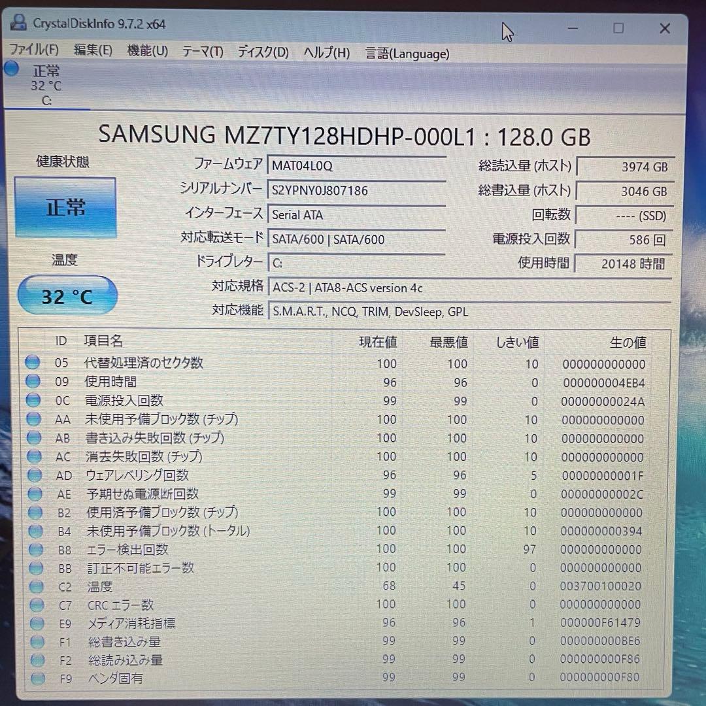The height and width of the screenshot is (706, 706).
Task: Open the テーマ(T) menu
Action: (x=203, y=54)
